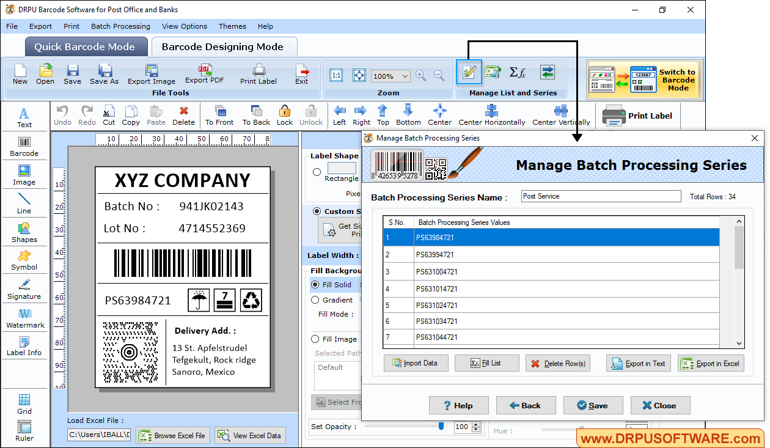770x448 pixels.
Task: Open the Shapes tool
Action: click(24, 232)
